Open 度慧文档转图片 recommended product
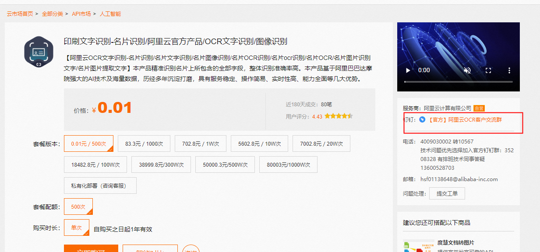The height and width of the screenshot is (252, 540). [x=455, y=242]
